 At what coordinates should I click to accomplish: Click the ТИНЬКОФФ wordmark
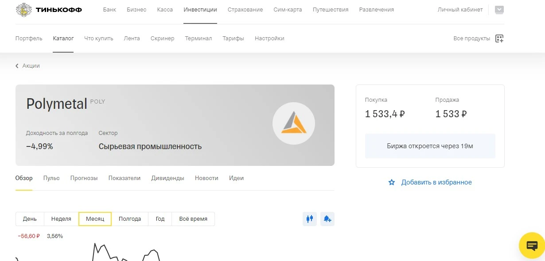coord(59,10)
